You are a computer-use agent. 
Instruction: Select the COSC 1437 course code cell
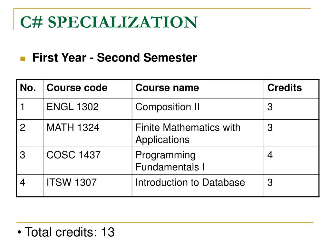88,161
